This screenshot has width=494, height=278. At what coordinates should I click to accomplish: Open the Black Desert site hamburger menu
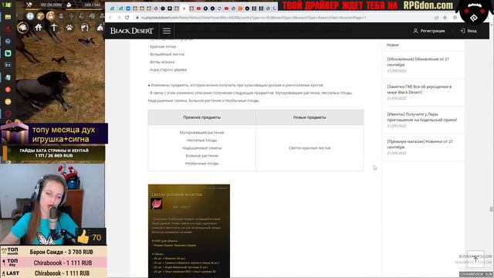[167, 31]
